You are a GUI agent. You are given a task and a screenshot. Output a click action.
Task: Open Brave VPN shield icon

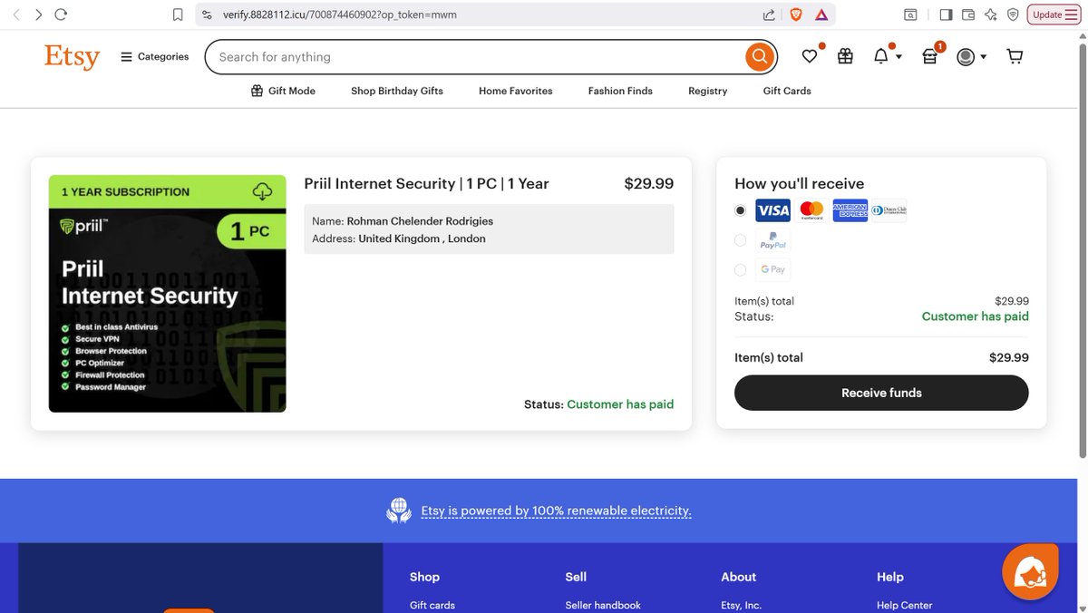click(x=1013, y=15)
